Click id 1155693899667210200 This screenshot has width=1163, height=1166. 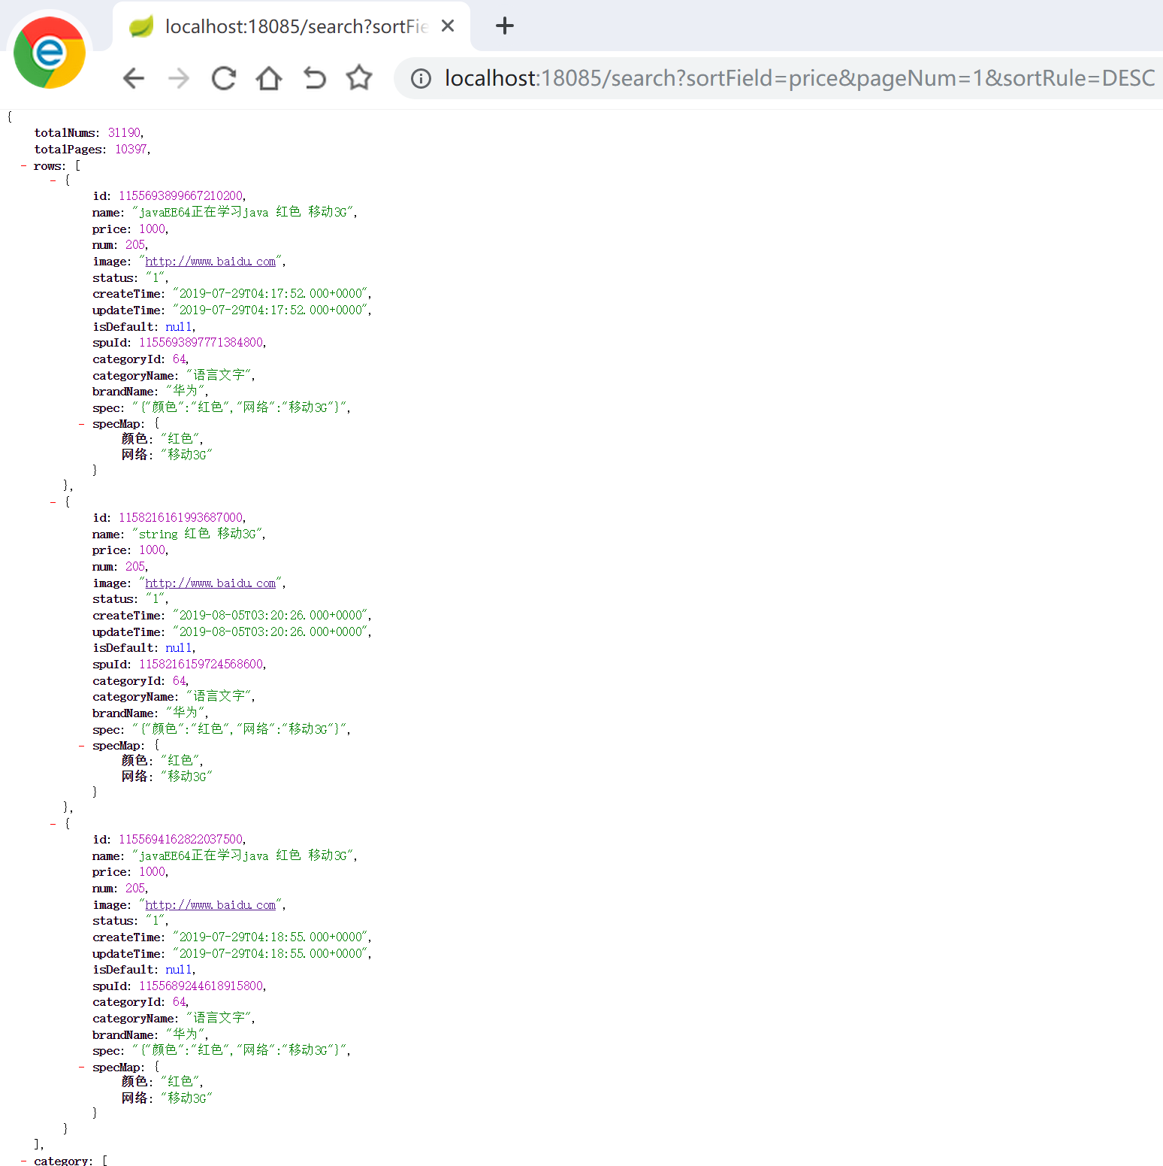pos(180,196)
